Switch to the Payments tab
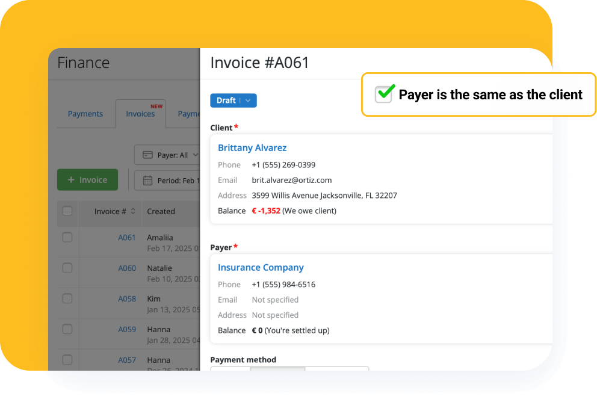Viewport: 597px width, 414px height. [x=85, y=114]
